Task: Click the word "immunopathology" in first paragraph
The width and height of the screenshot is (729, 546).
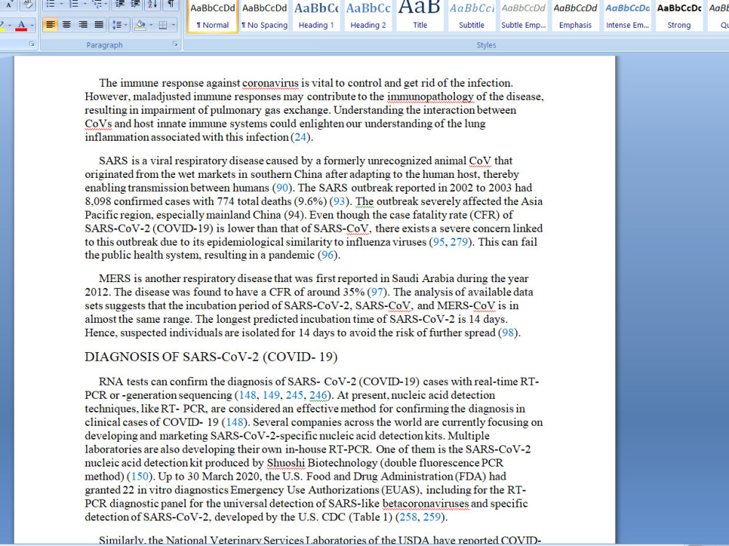Action: (430, 97)
